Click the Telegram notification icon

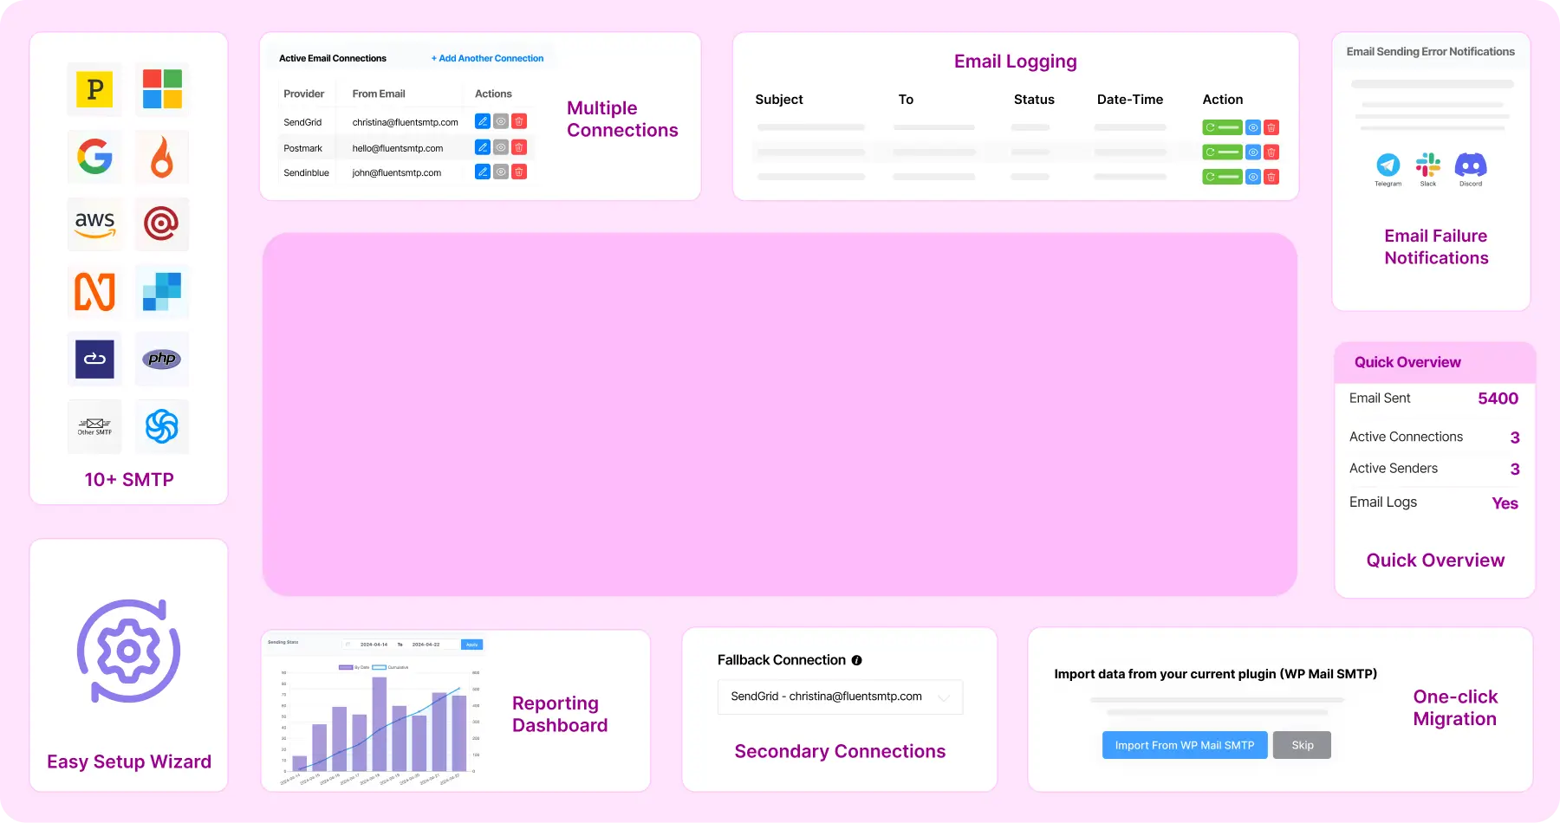click(x=1388, y=165)
